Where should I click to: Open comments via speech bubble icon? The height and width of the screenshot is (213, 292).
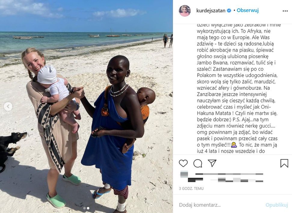pyautogui.click(x=198, y=163)
